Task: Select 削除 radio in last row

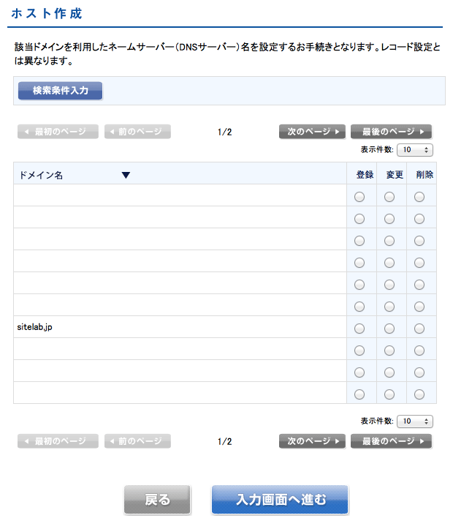Action: click(419, 394)
